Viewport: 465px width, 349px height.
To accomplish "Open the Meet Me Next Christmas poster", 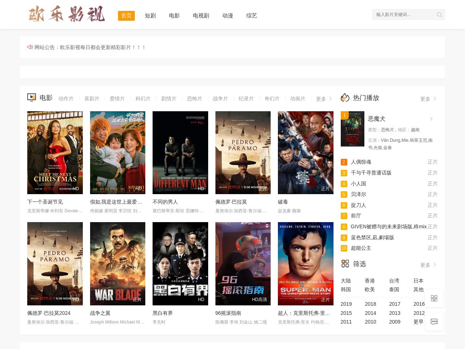I will coord(55,153).
